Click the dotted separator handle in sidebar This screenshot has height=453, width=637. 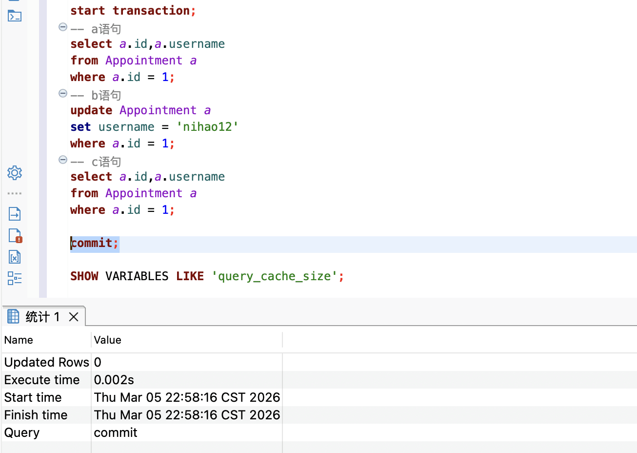coord(15,193)
